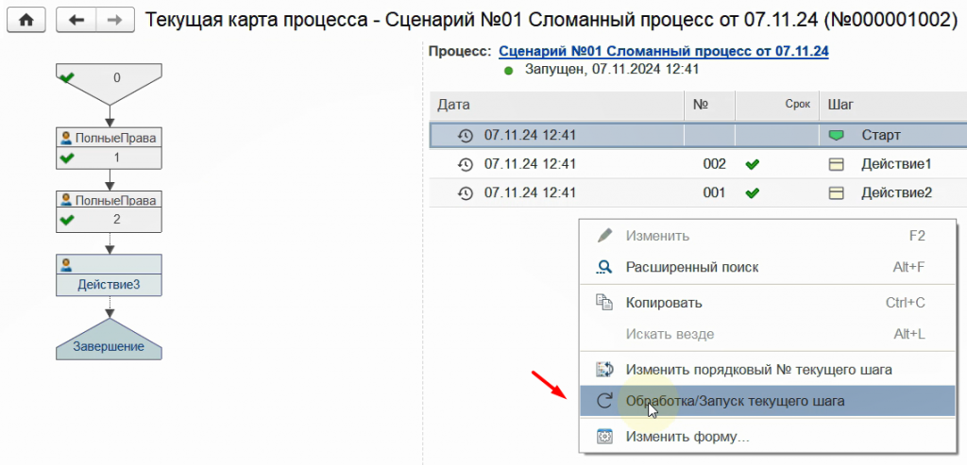
Task: Click Действие2 step type icon
Action: point(836,193)
